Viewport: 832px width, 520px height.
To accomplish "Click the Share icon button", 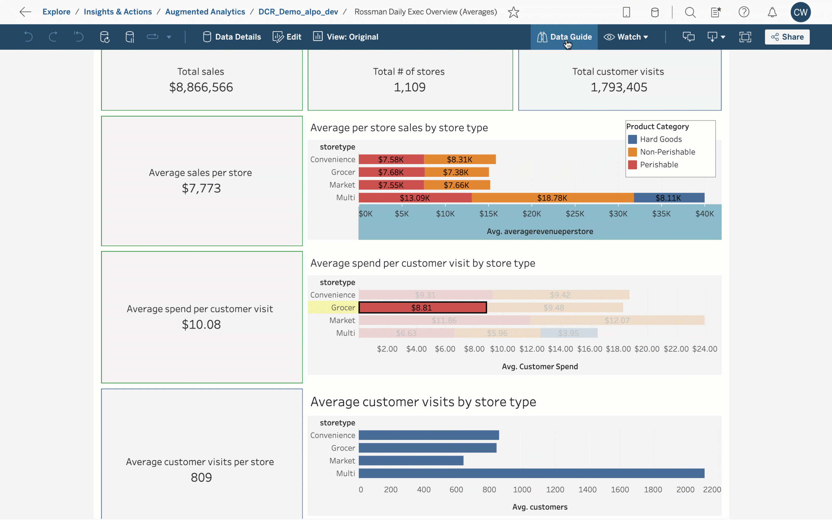I will [776, 36].
